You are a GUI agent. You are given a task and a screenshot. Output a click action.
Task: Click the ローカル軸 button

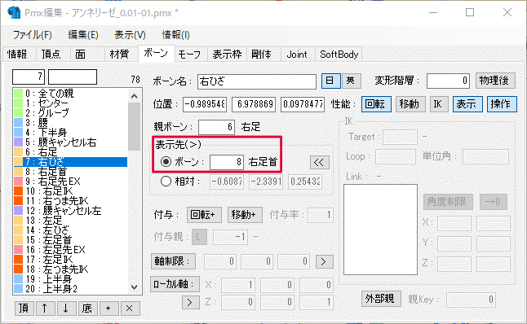175,284
